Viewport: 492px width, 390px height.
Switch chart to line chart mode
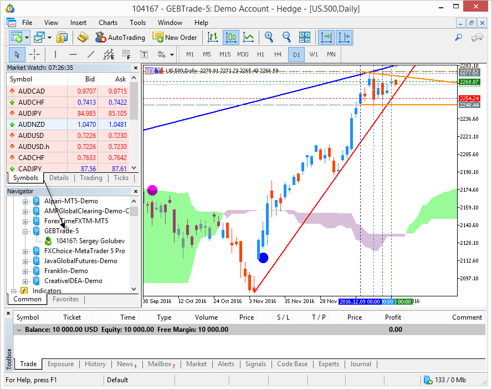pos(249,37)
